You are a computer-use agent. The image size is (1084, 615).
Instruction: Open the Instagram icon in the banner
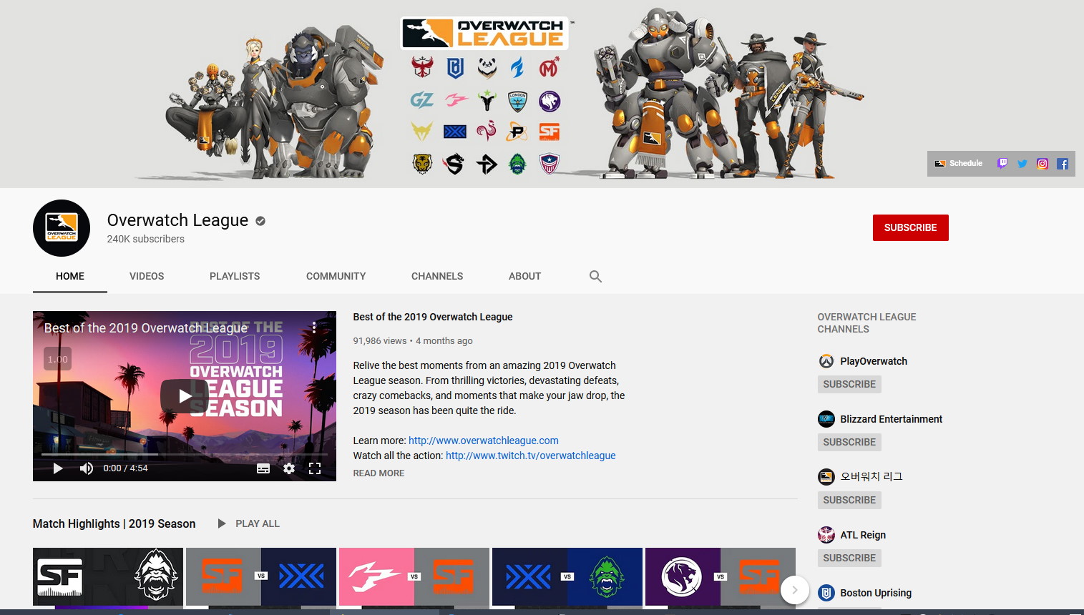pos(1043,164)
